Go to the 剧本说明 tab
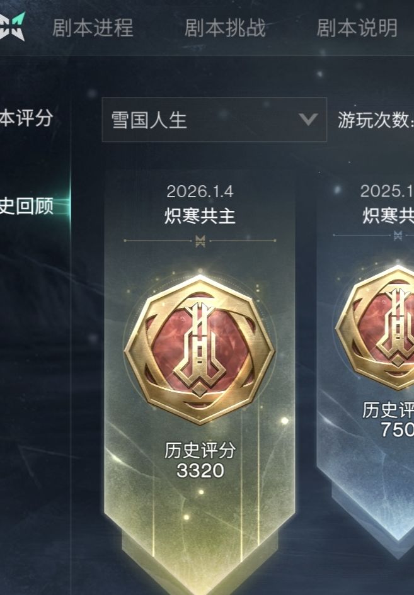Viewport: 414px width, 595px height. [x=357, y=28]
